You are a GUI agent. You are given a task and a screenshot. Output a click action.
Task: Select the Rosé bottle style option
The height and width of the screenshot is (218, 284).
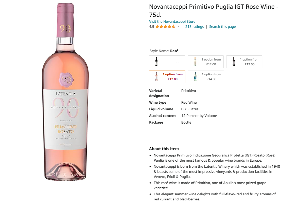[x=167, y=77]
